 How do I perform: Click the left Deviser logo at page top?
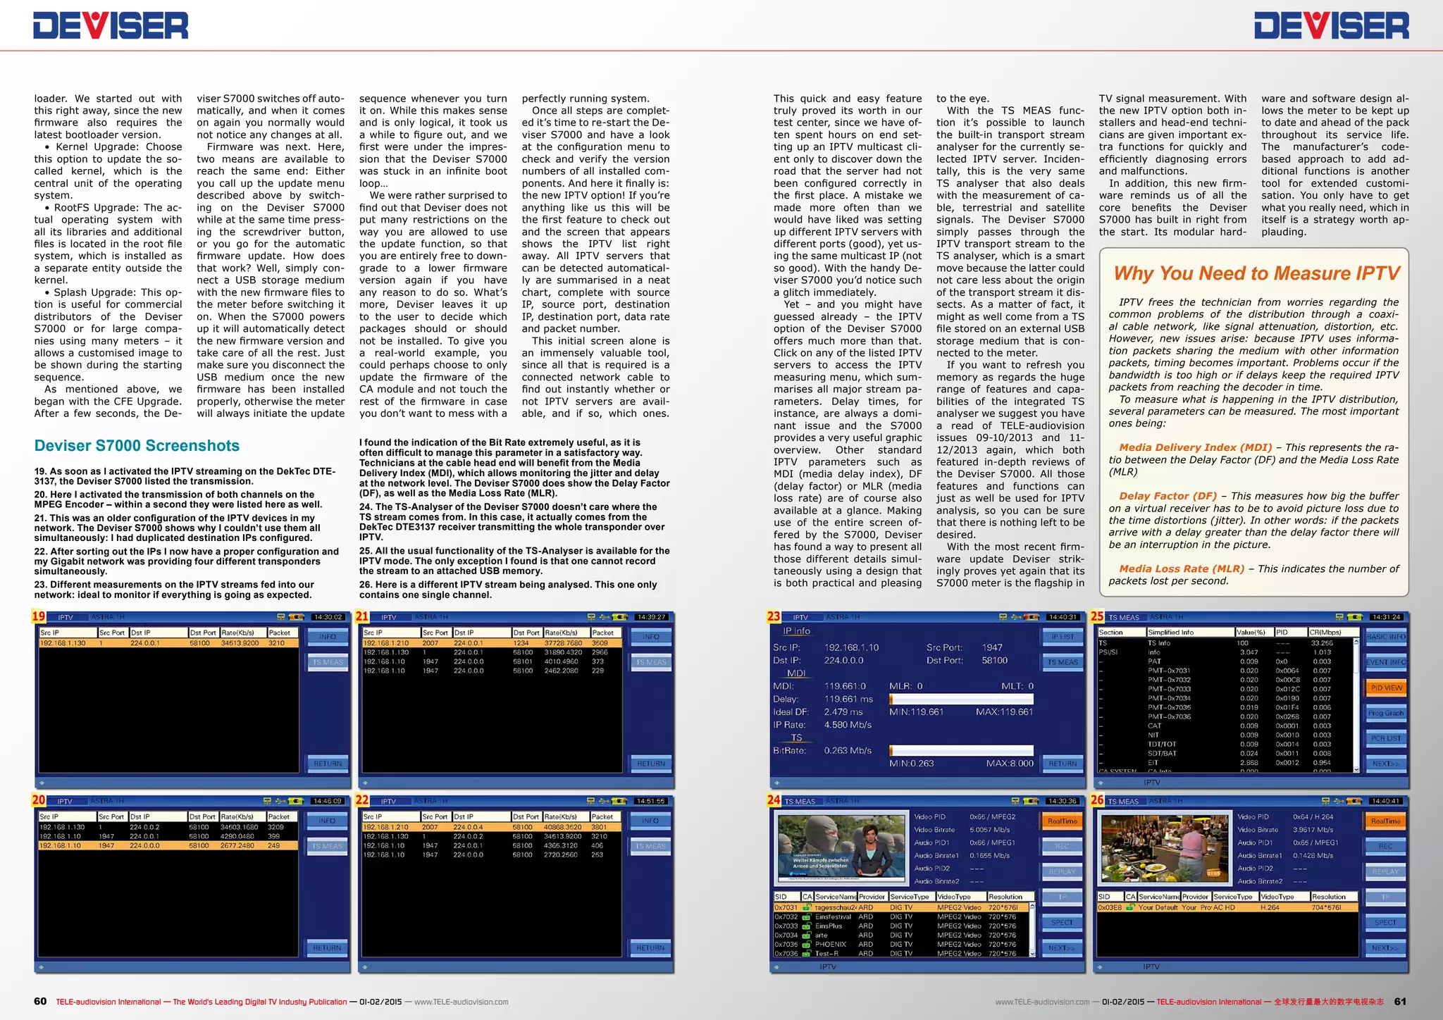pos(111,26)
